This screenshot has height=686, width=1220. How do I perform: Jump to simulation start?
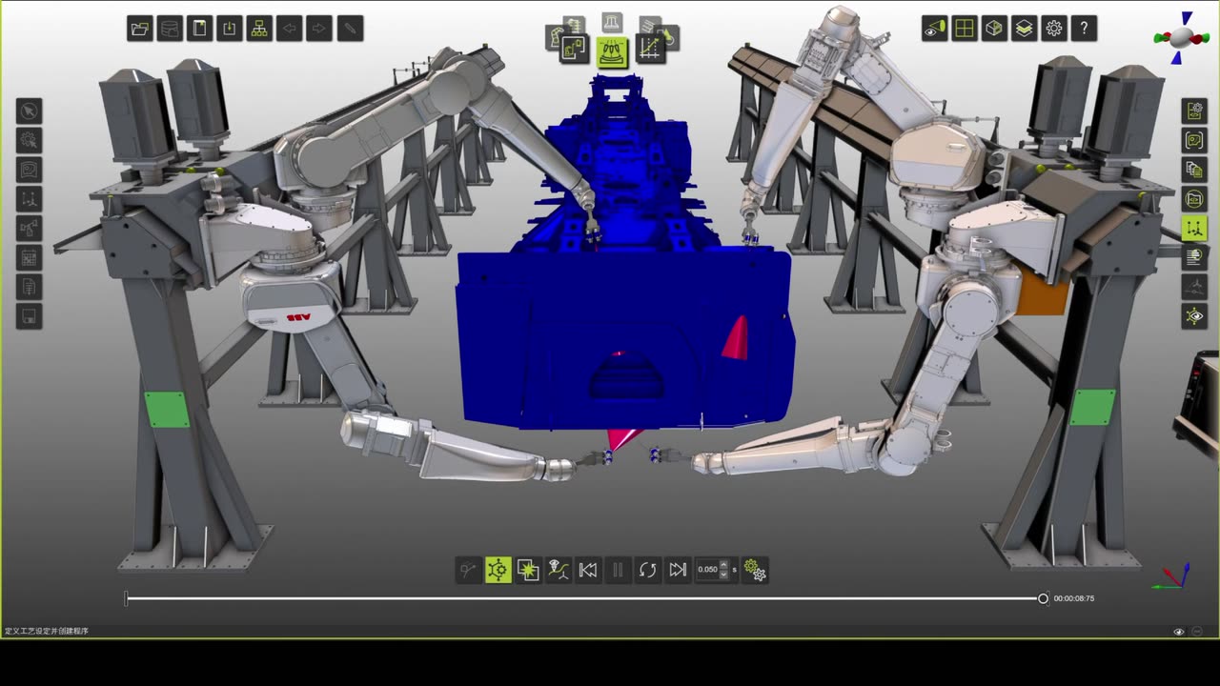pyautogui.click(x=588, y=570)
